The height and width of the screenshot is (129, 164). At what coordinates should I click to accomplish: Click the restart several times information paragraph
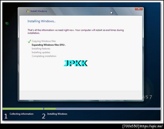(76, 32)
